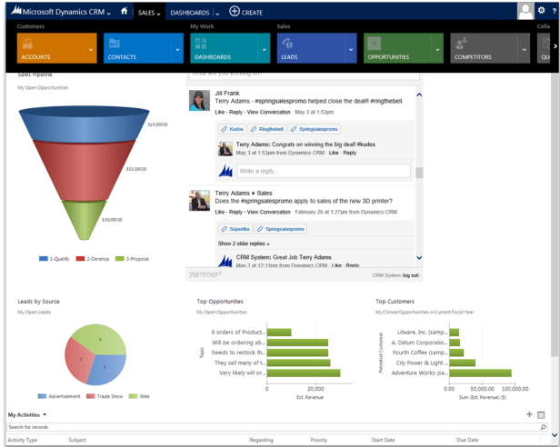Click the Yammer feed up arrow
This screenshot has width=560, height=447.
coord(419,94)
